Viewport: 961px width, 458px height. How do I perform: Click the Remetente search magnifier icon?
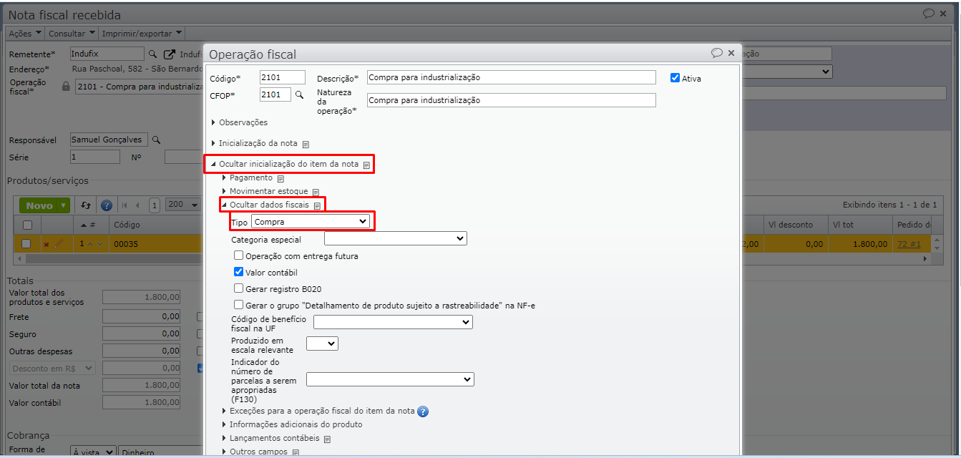tap(152, 54)
